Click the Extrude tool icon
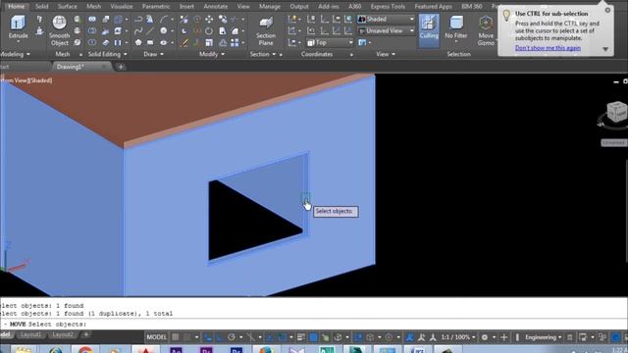Image resolution: width=628 pixels, height=353 pixels. click(18, 24)
